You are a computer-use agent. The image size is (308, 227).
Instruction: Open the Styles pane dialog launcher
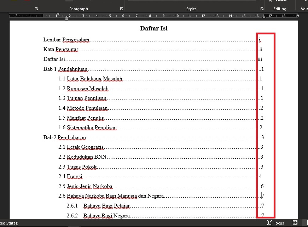[x=262, y=9]
